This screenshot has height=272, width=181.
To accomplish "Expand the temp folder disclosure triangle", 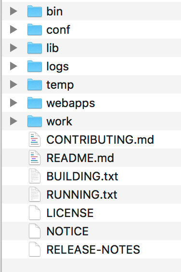I will (x=13, y=85).
